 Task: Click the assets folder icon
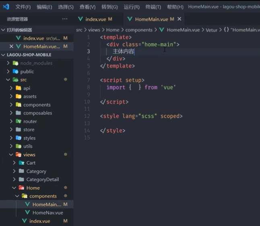point(19,96)
